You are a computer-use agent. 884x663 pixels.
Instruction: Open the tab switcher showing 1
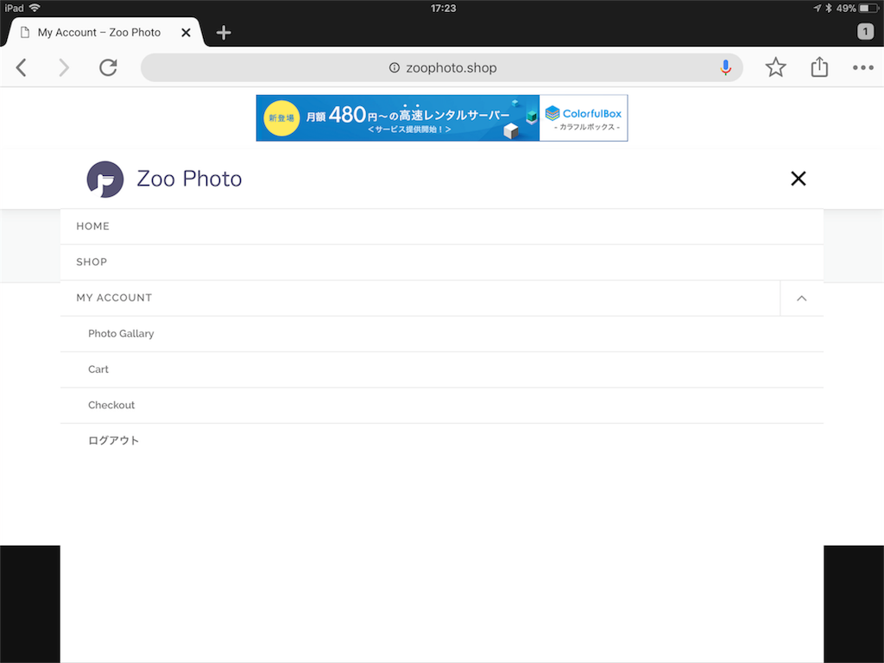tap(865, 32)
